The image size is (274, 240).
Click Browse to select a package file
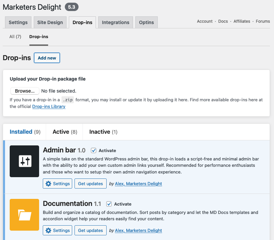click(x=24, y=91)
